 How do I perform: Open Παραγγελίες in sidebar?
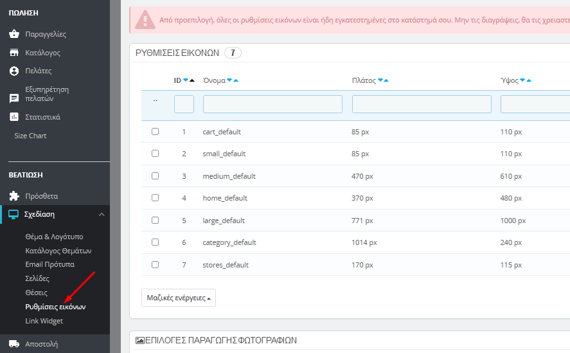[46, 34]
